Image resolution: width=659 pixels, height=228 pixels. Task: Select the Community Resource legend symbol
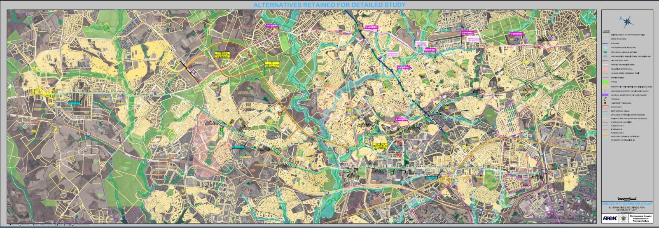(x=606, y=104)
